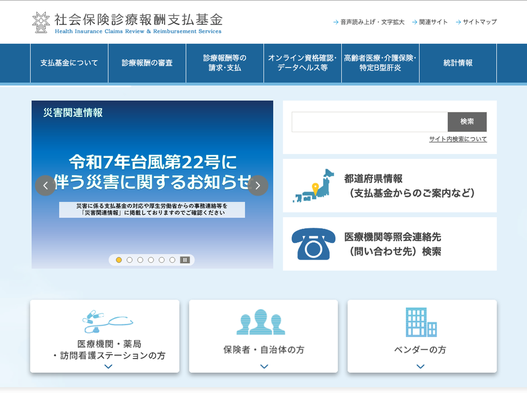Switch to the third carousel slide dot
Image resolution: width=527 pixels, height=395 pixels.
(140, 260)
